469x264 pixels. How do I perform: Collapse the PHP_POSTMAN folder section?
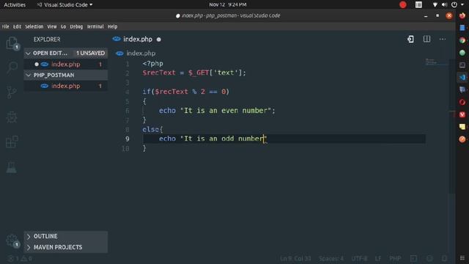coord(28,75)
